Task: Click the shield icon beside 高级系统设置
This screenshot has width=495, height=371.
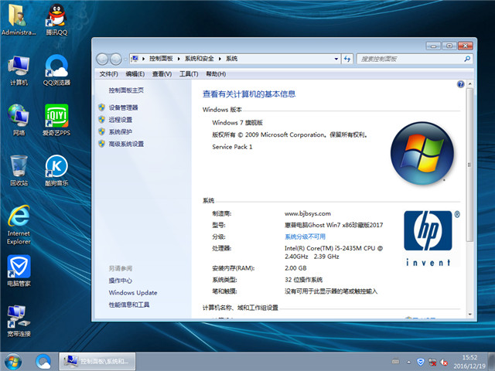Action: click(x=101, y=144)
